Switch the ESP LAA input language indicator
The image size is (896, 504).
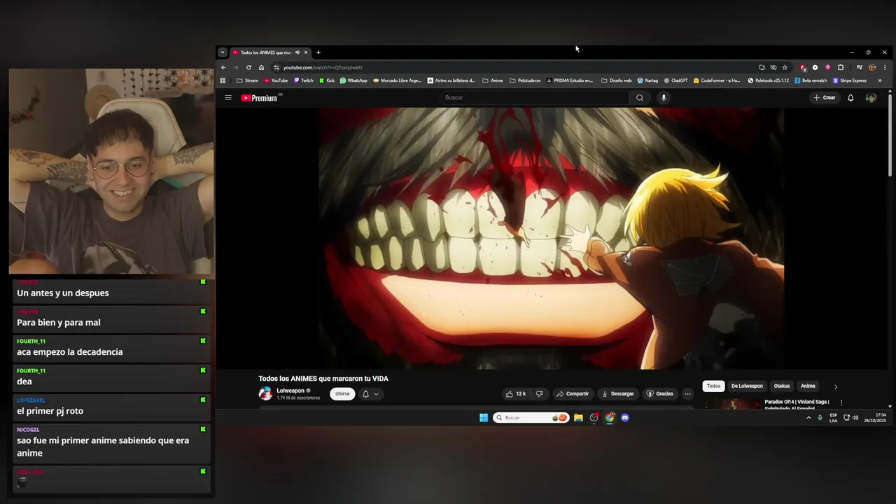click(x=833, y=417)
